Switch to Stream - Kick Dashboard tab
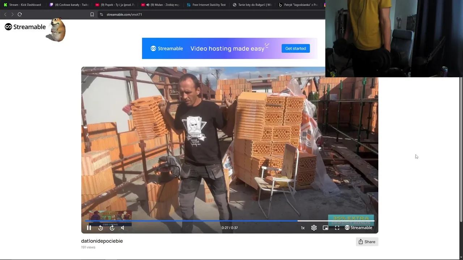 [22, 5]
